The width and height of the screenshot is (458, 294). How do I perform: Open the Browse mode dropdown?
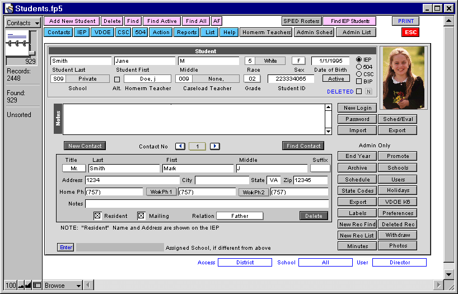coord(63,286)
